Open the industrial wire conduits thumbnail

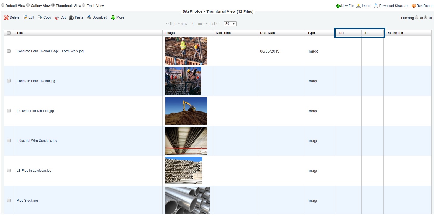(x=186, y=141)
